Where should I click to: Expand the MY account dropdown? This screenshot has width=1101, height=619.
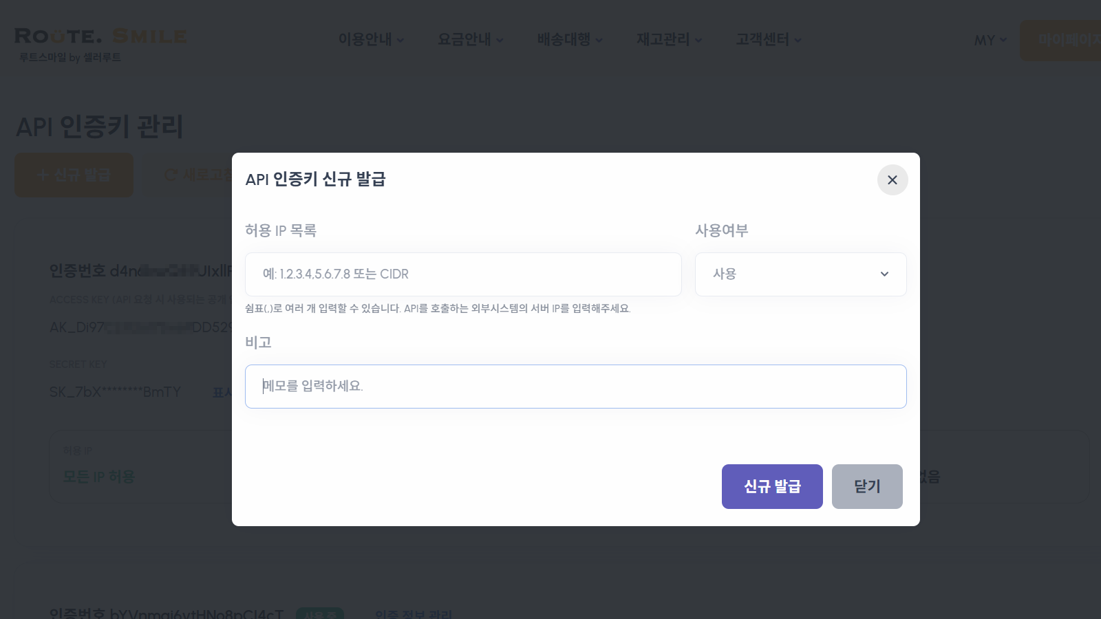click(x=990, y=41)
